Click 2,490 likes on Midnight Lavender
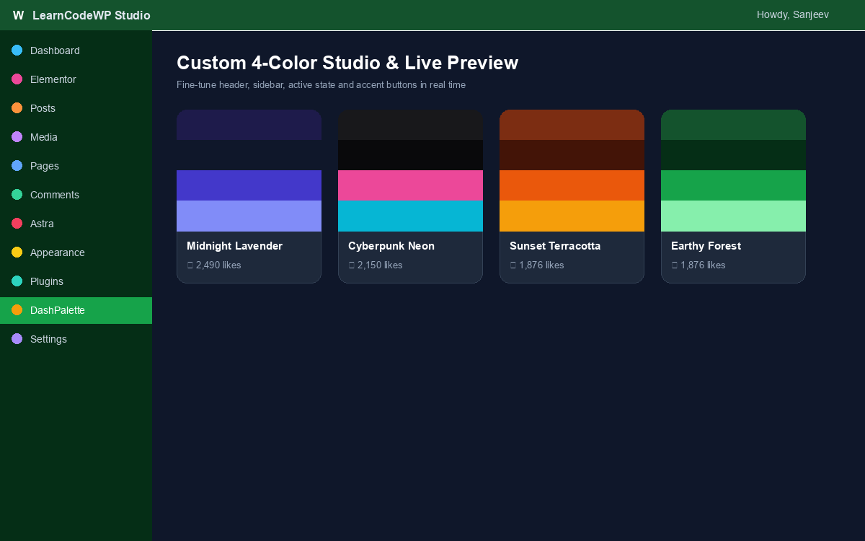This screenshot has height=541, width=865. [218, 265]
